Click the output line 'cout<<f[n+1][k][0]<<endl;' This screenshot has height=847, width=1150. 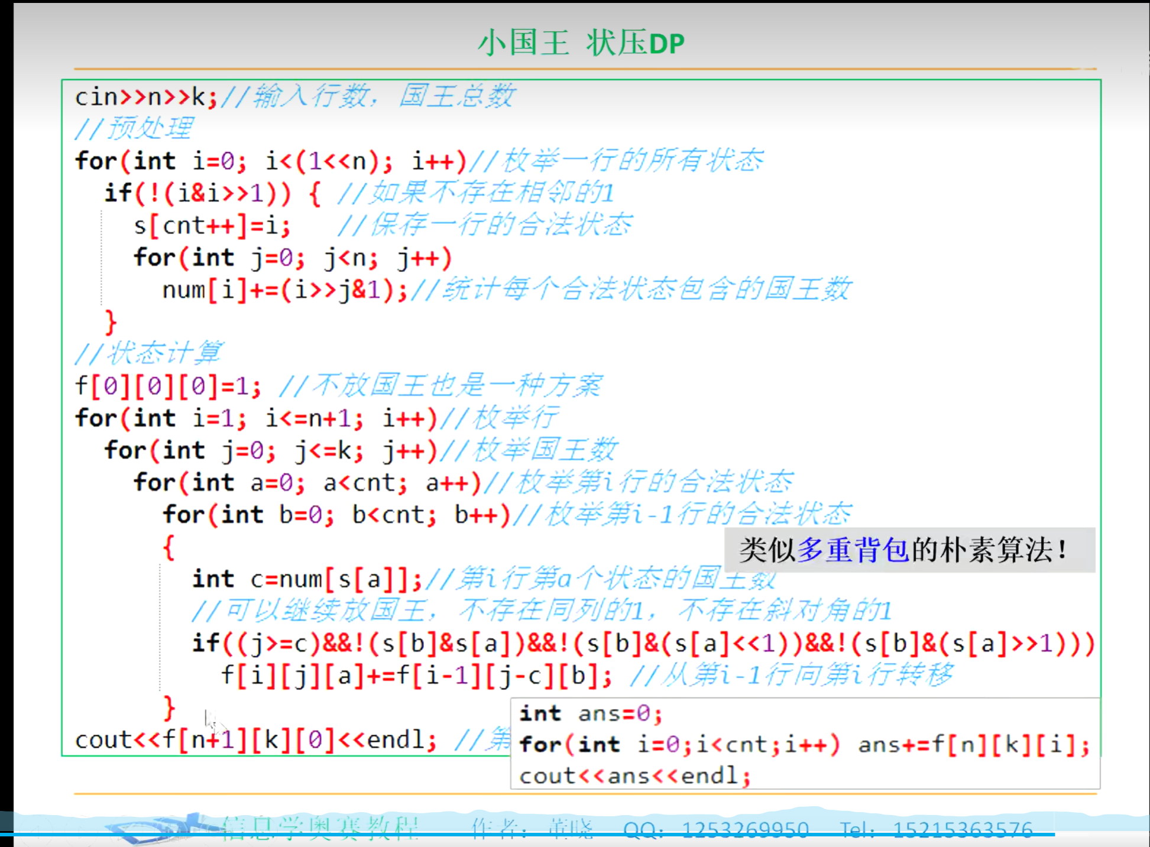[x=256, y=739]
